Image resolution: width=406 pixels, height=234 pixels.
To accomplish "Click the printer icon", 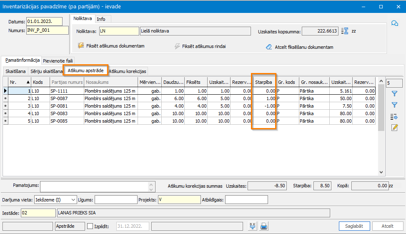I will tap(263, 226).
